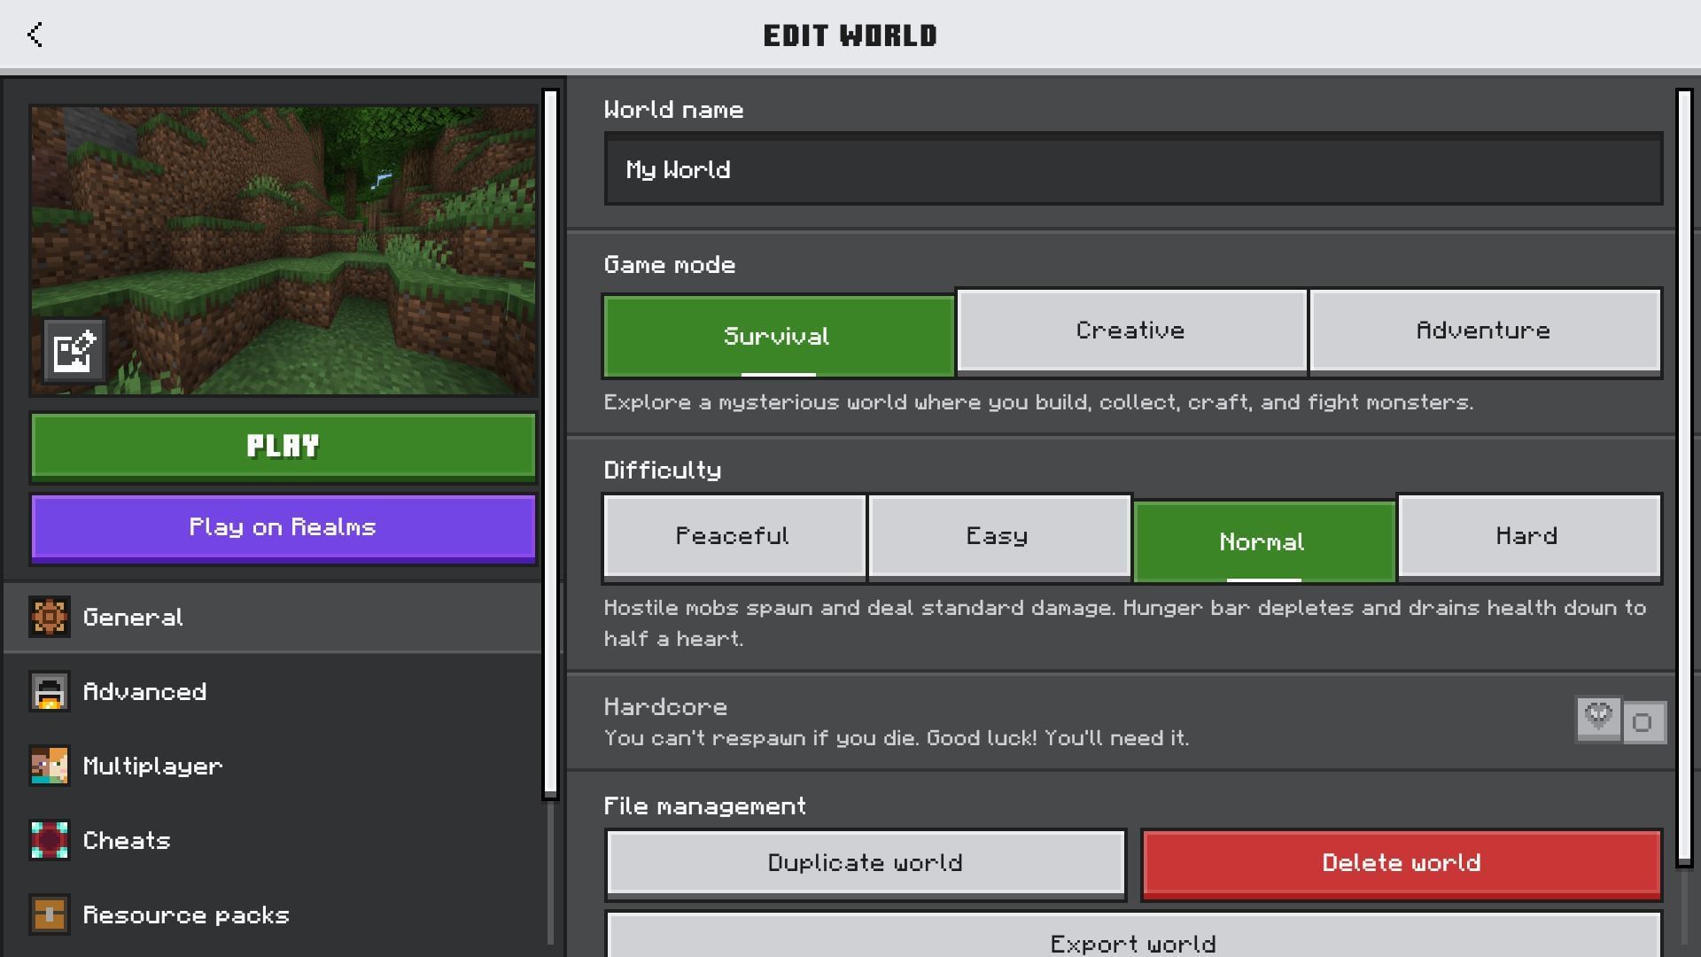
Task: Set difficulty to Hard
Action: point(1526,535)
